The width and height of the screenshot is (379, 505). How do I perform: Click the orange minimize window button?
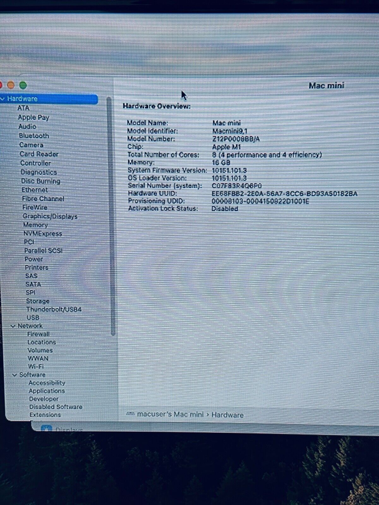(11, 85)
